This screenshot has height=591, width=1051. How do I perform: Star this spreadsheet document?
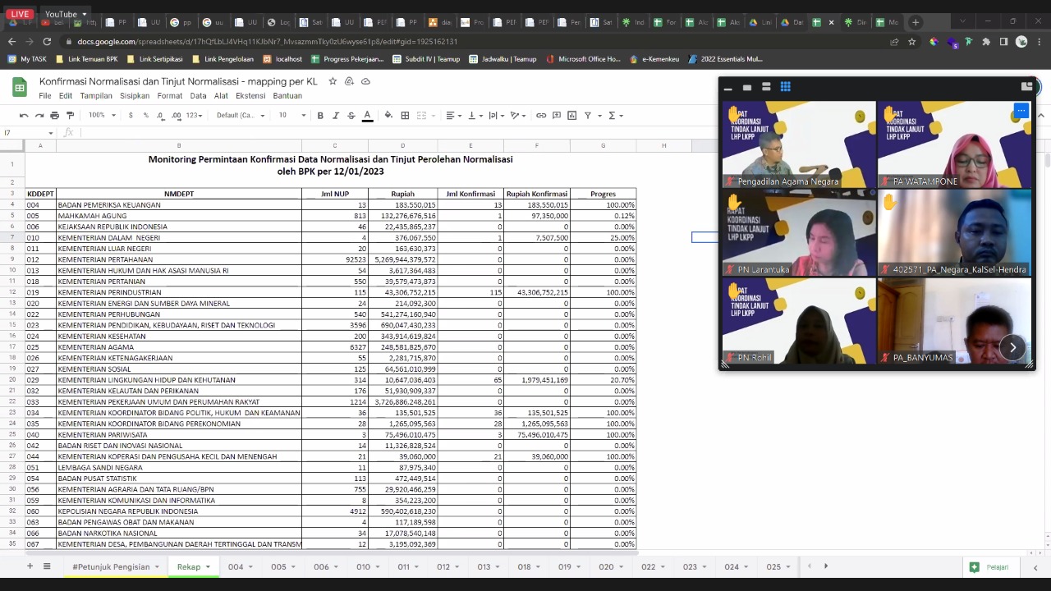[333, 81]
